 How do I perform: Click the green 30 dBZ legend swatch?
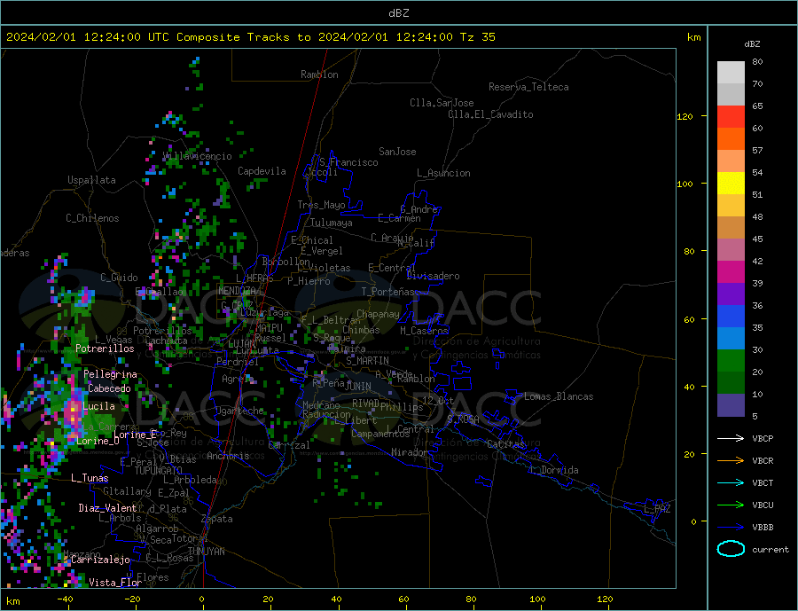pyautogui.click(x=731, y=361)
